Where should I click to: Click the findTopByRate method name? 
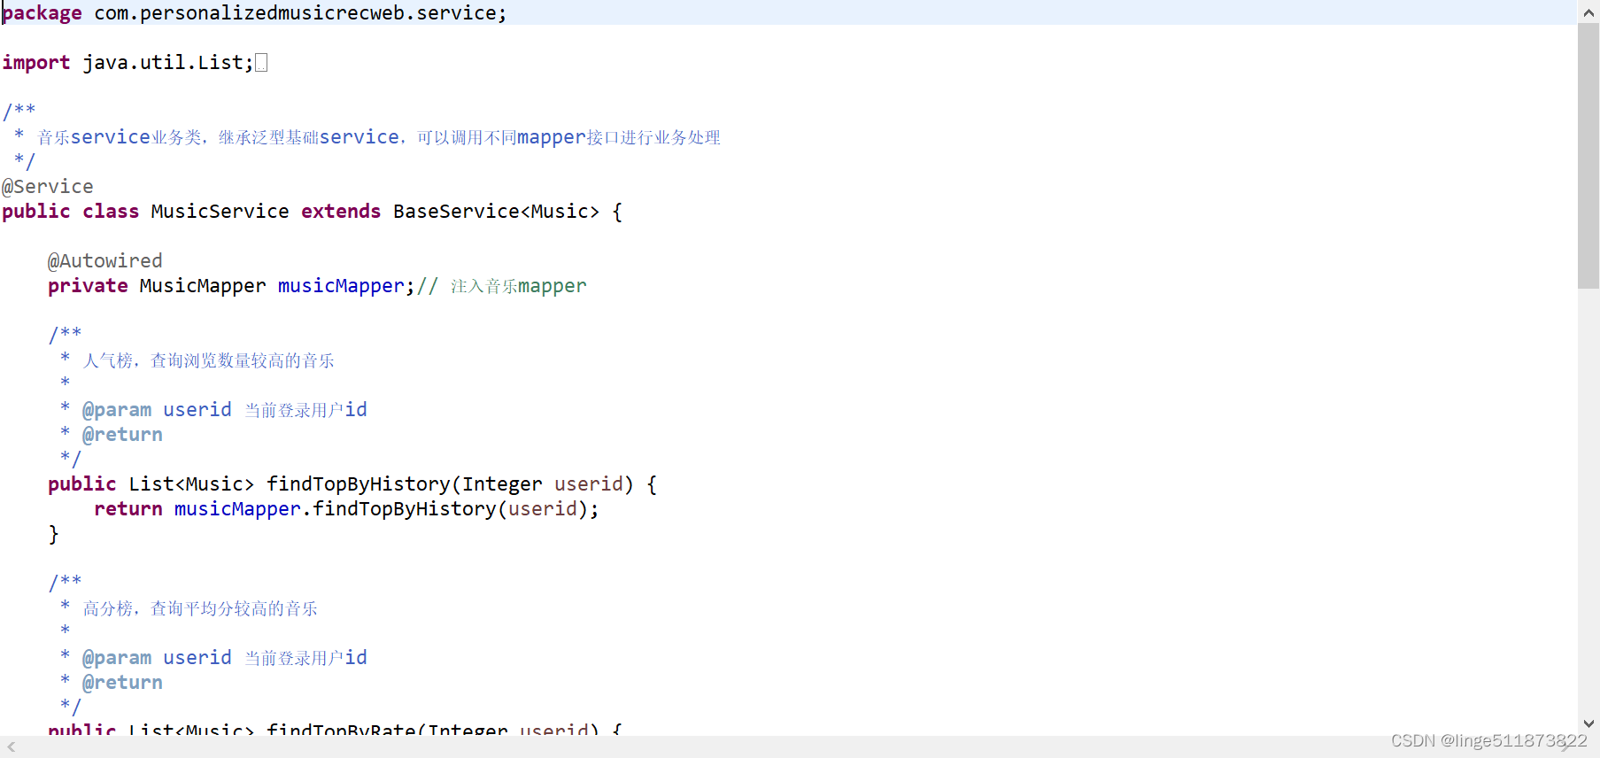341,730
